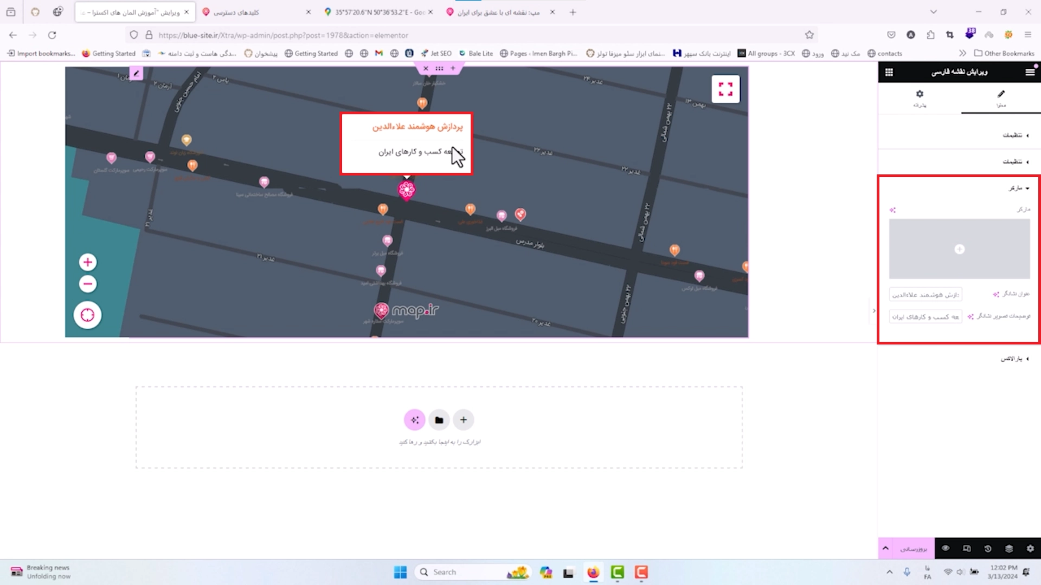The width and height of the screenshot is (1041, 585).
Task: Collapse the Elementor side panel handle
Action: (873, 311)
